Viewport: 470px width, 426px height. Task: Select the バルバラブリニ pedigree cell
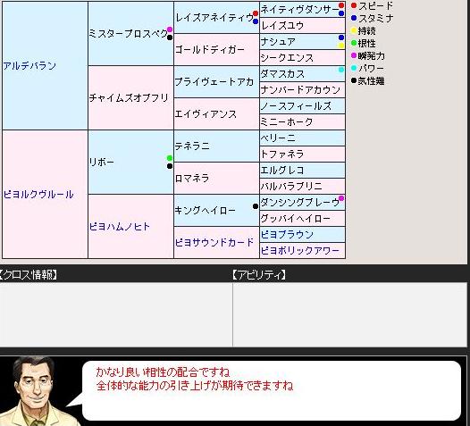302,187
